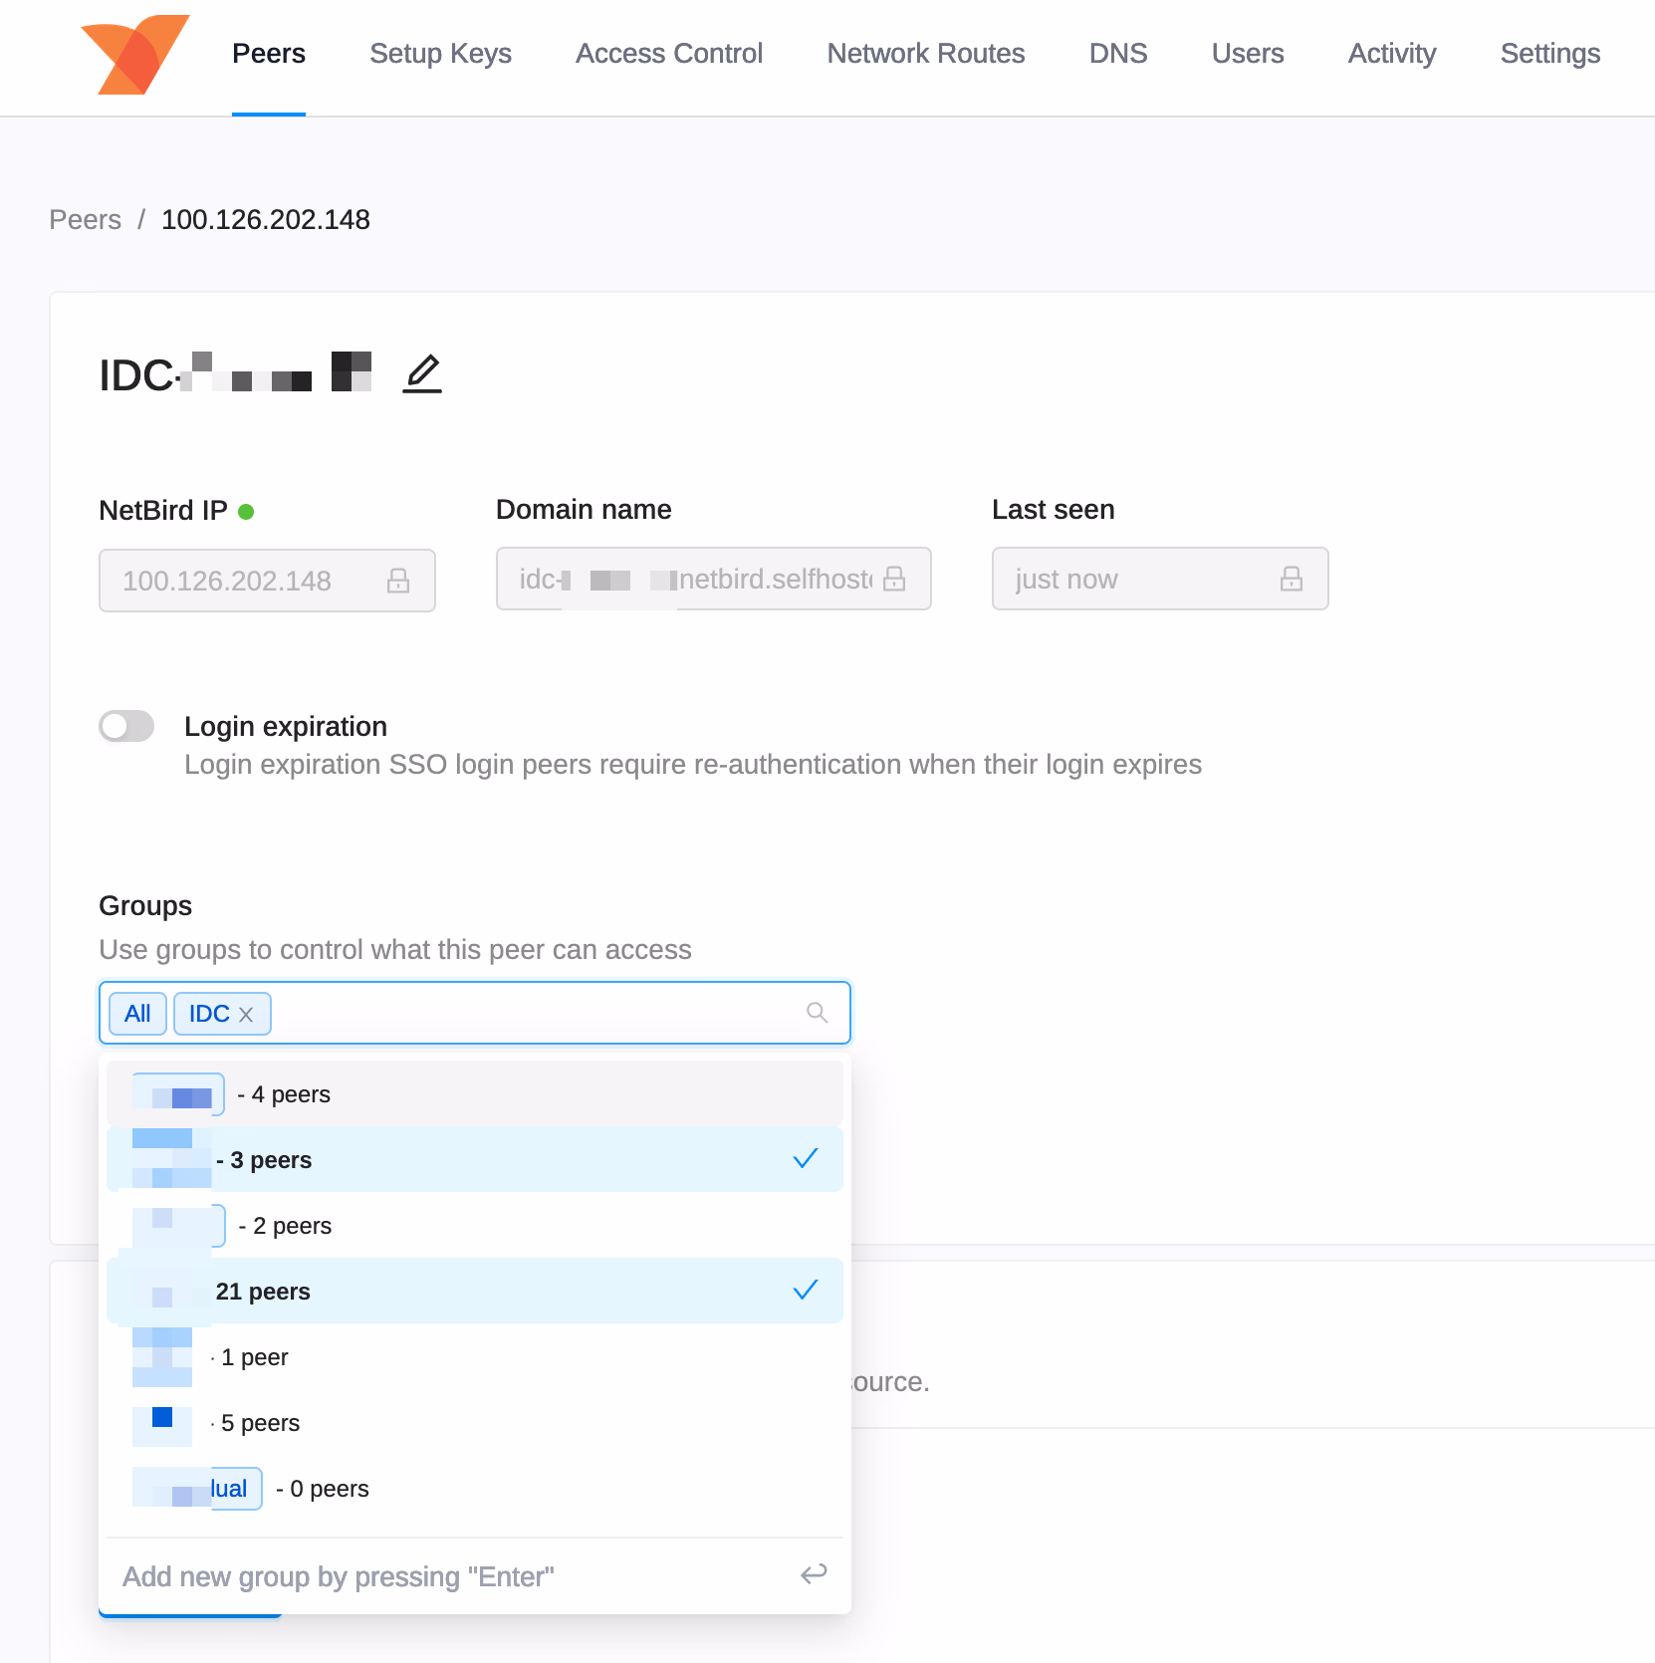Click the search magnifier in Groups field
Image resolution: width=1655 pixels, height=1663 pixels.
817,1013
